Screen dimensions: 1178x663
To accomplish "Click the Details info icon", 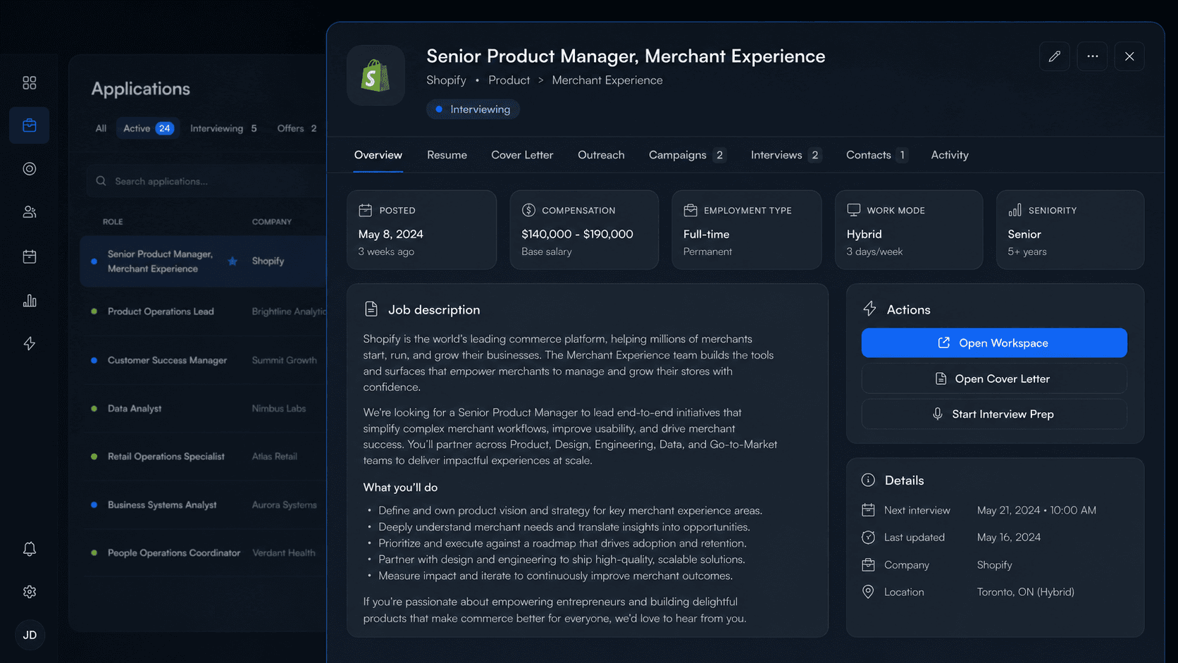I will pos(868,481).
